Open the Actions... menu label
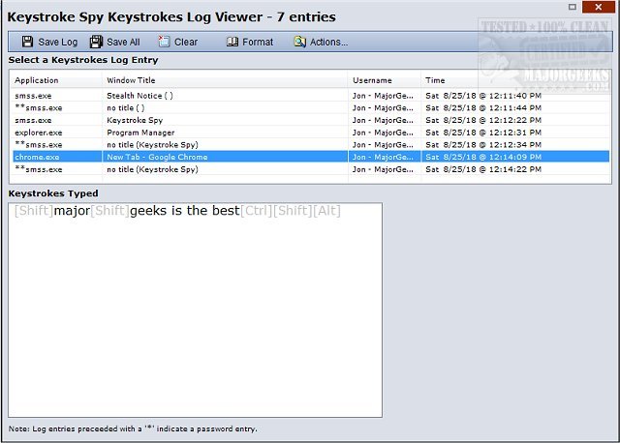The image size is (620, 443). click(x=329, y=42)
